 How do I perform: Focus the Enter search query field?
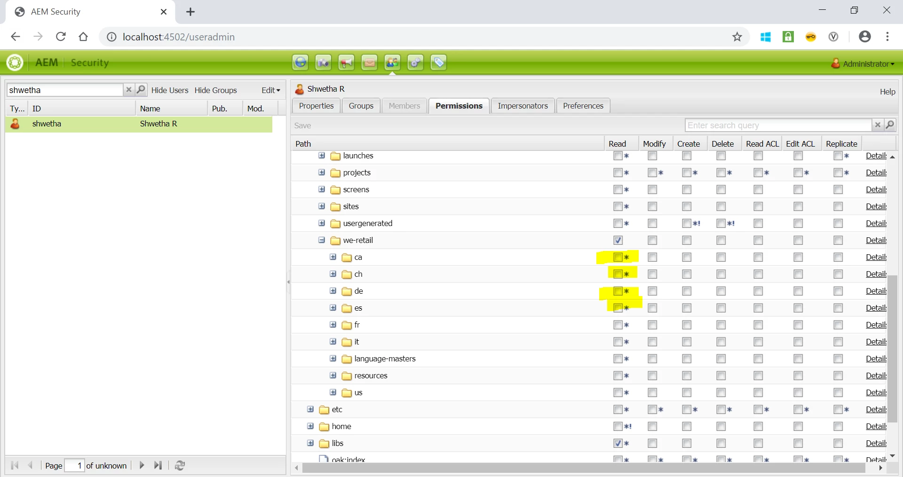point(778,125)
